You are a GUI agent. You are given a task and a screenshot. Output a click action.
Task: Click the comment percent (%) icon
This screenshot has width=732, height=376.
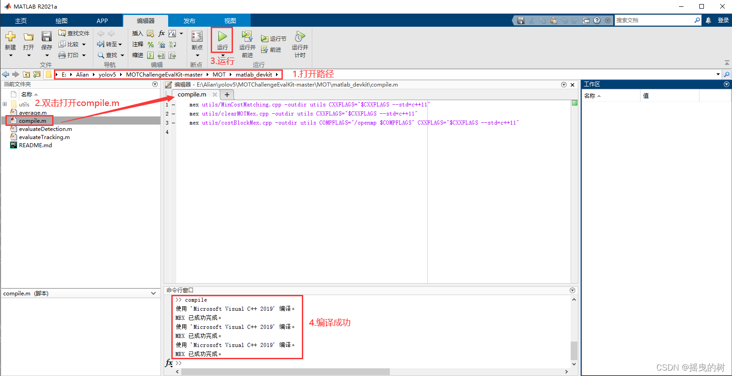click(150, 44)
